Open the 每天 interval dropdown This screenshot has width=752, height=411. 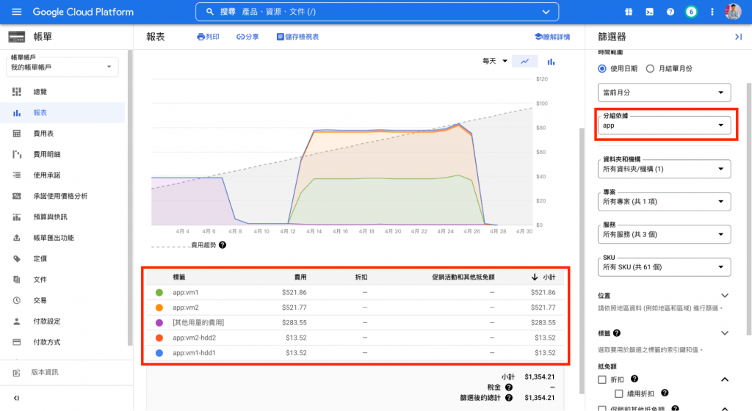pyautogui.click(x=495, y=62)
